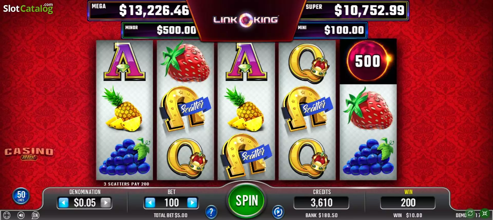Decrease denomination with the left arrow
The height and width of the screenshot is (220, 493).
coord(63,203)
